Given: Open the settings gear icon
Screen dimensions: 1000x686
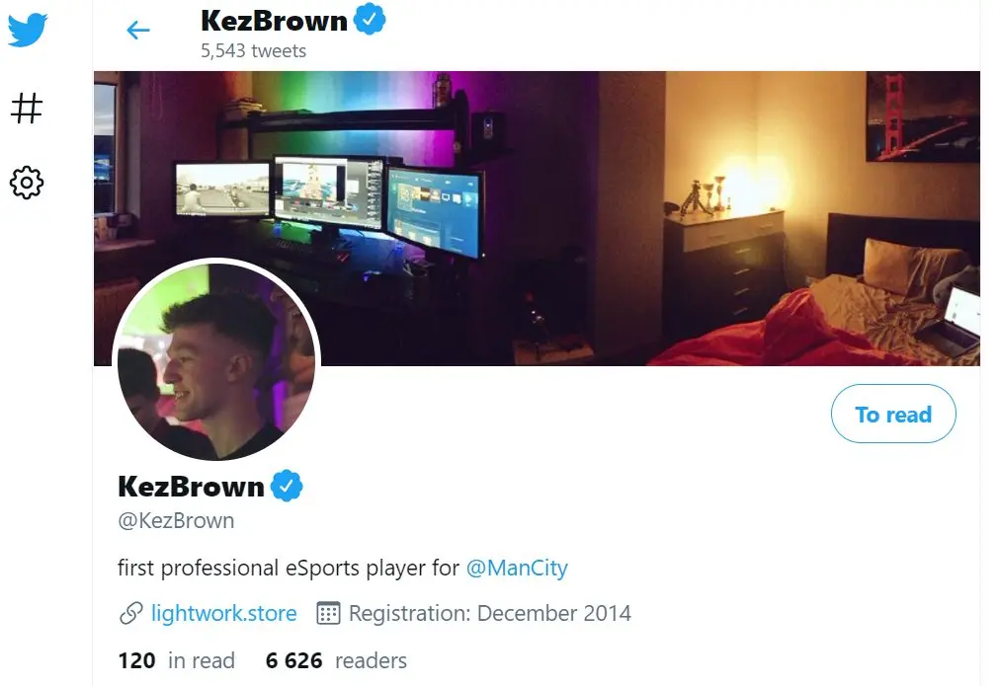Looking at the screenshot, I should point(27,183).
